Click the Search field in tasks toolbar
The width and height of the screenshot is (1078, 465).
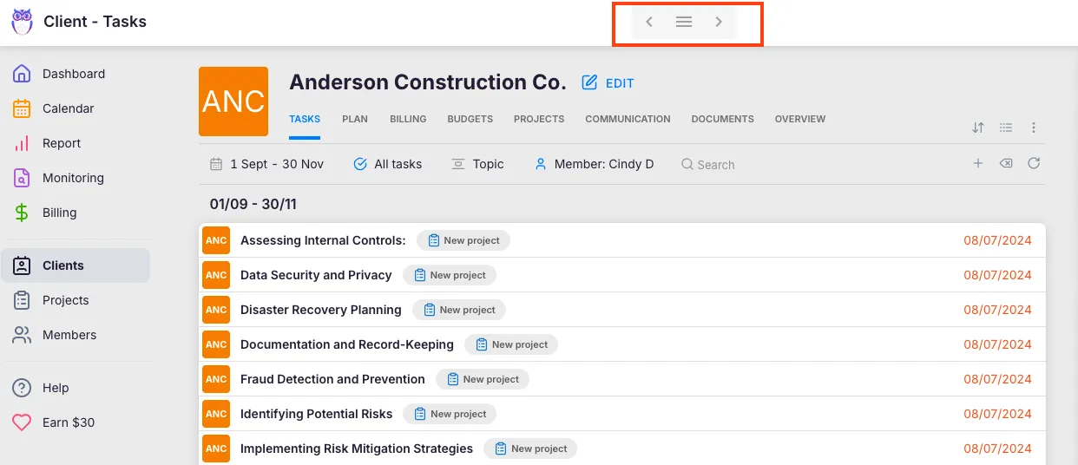(x=716, y=165)
